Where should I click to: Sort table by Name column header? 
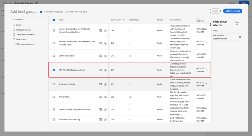61,20
